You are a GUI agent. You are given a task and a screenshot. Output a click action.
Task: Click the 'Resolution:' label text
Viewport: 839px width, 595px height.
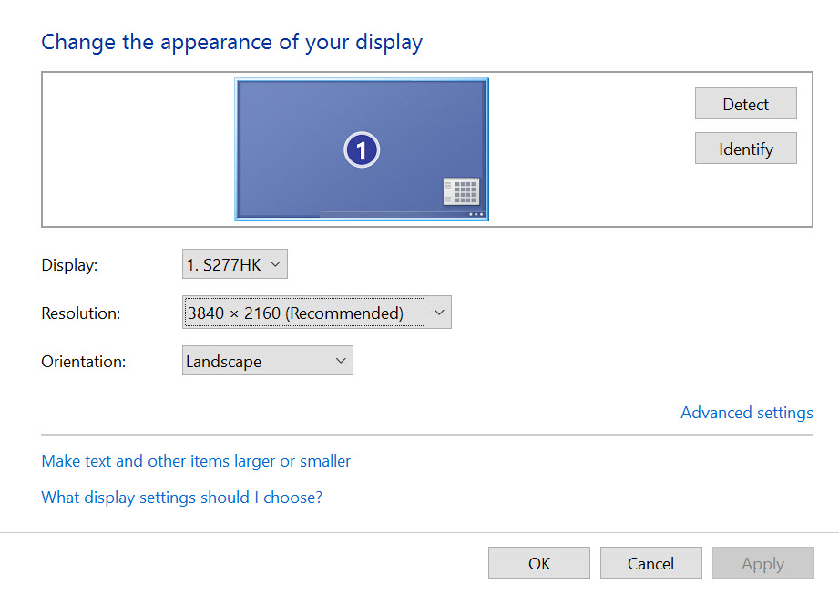[81, 313]
